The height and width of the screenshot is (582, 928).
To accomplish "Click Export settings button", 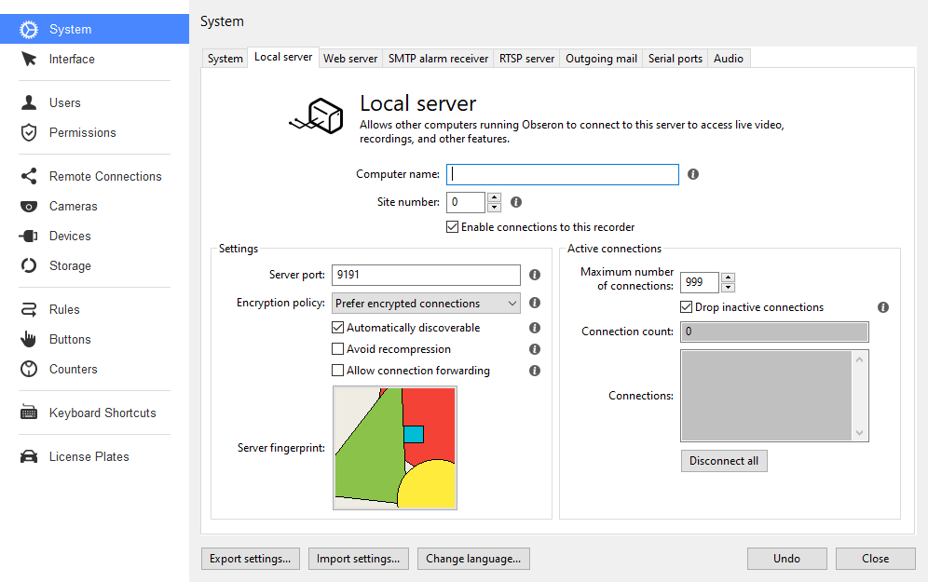I will click(x=251, y=559).
